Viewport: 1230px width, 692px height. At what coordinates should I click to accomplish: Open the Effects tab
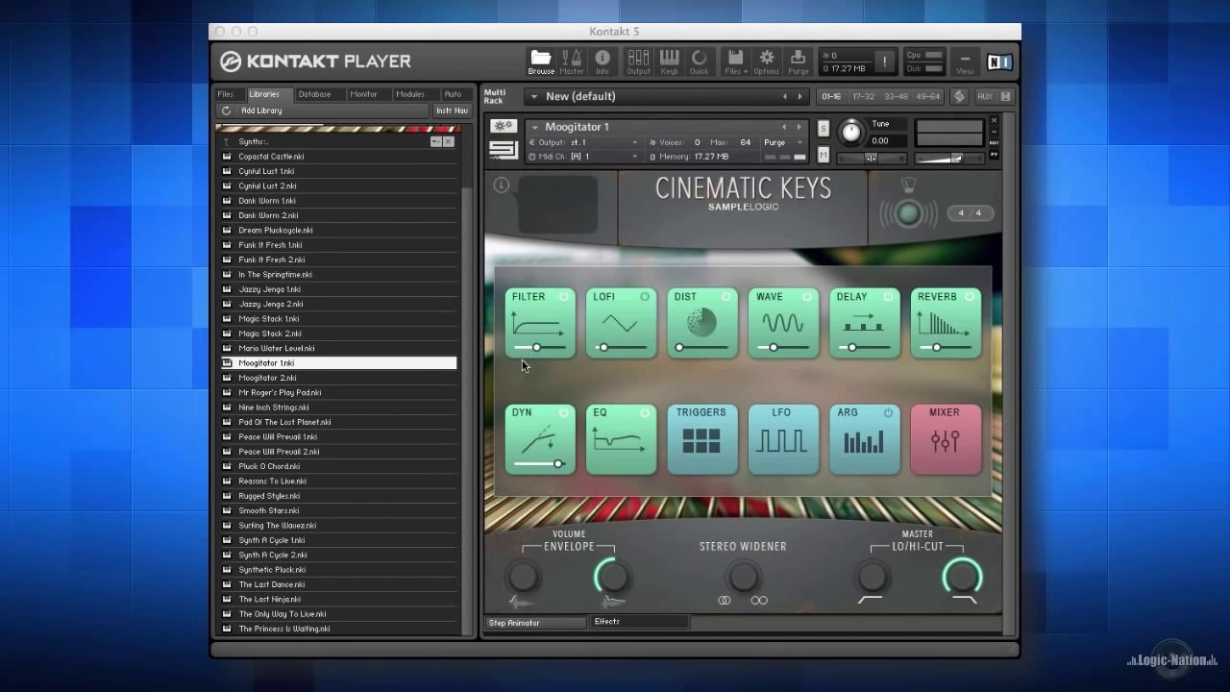[640, 622]
